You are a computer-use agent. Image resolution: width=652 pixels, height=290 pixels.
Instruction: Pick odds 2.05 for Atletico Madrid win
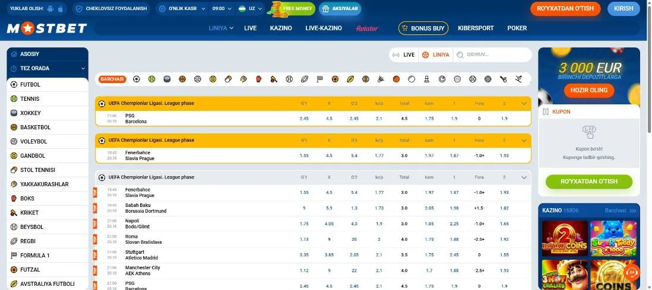(x=355, y=255)
